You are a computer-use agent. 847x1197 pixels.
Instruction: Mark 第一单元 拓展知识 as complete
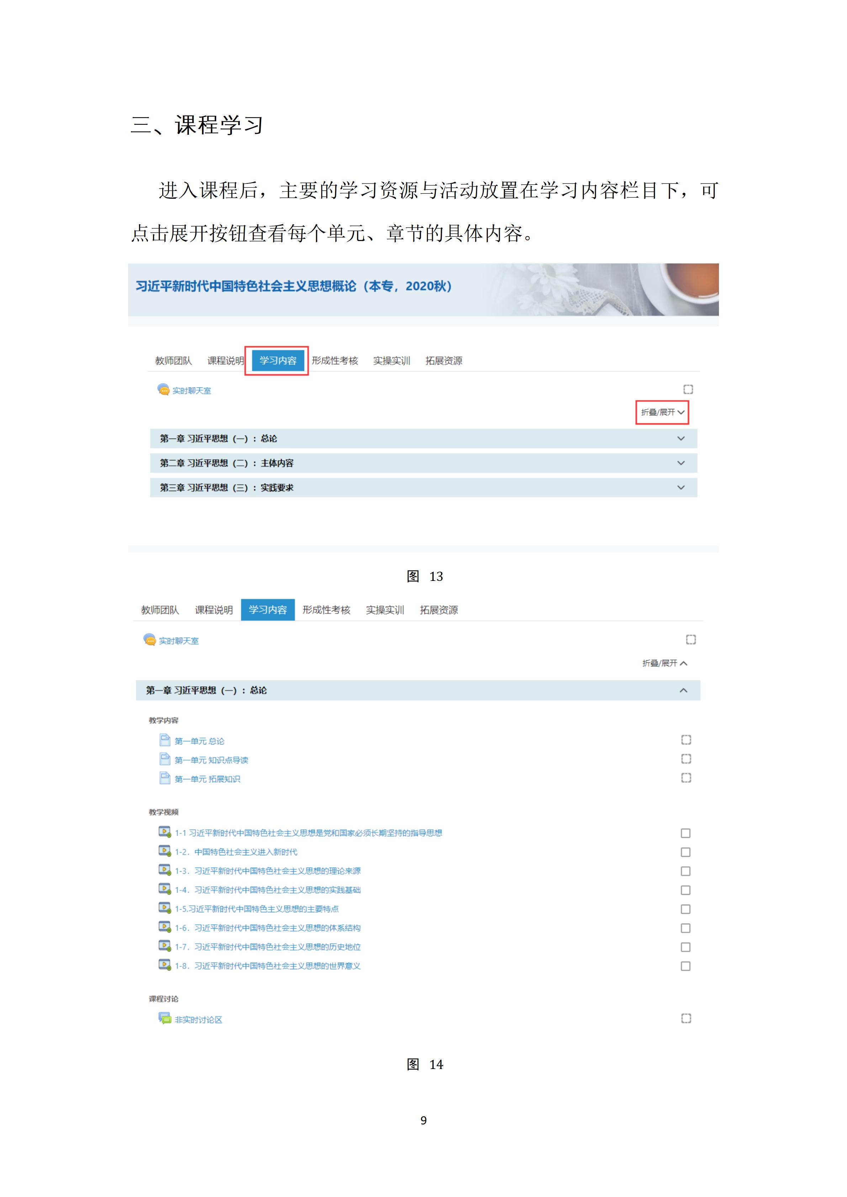click(x=686, y=778)
